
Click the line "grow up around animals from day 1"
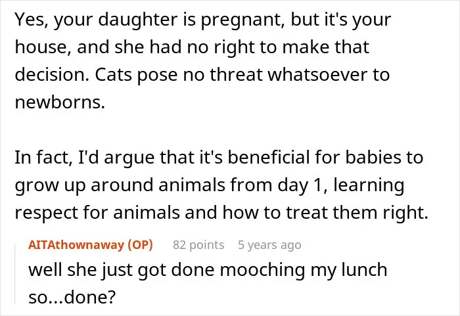[210, 185]
